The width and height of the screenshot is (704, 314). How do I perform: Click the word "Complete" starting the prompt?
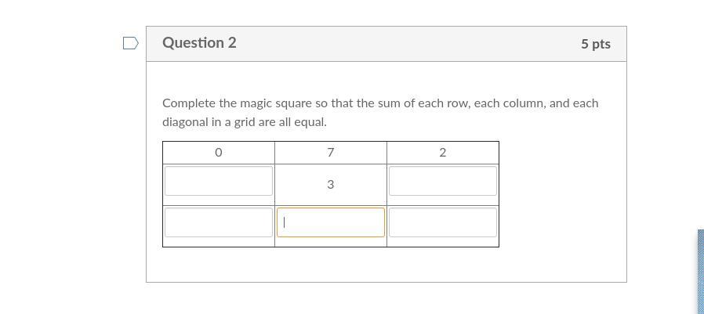[188, 103]
